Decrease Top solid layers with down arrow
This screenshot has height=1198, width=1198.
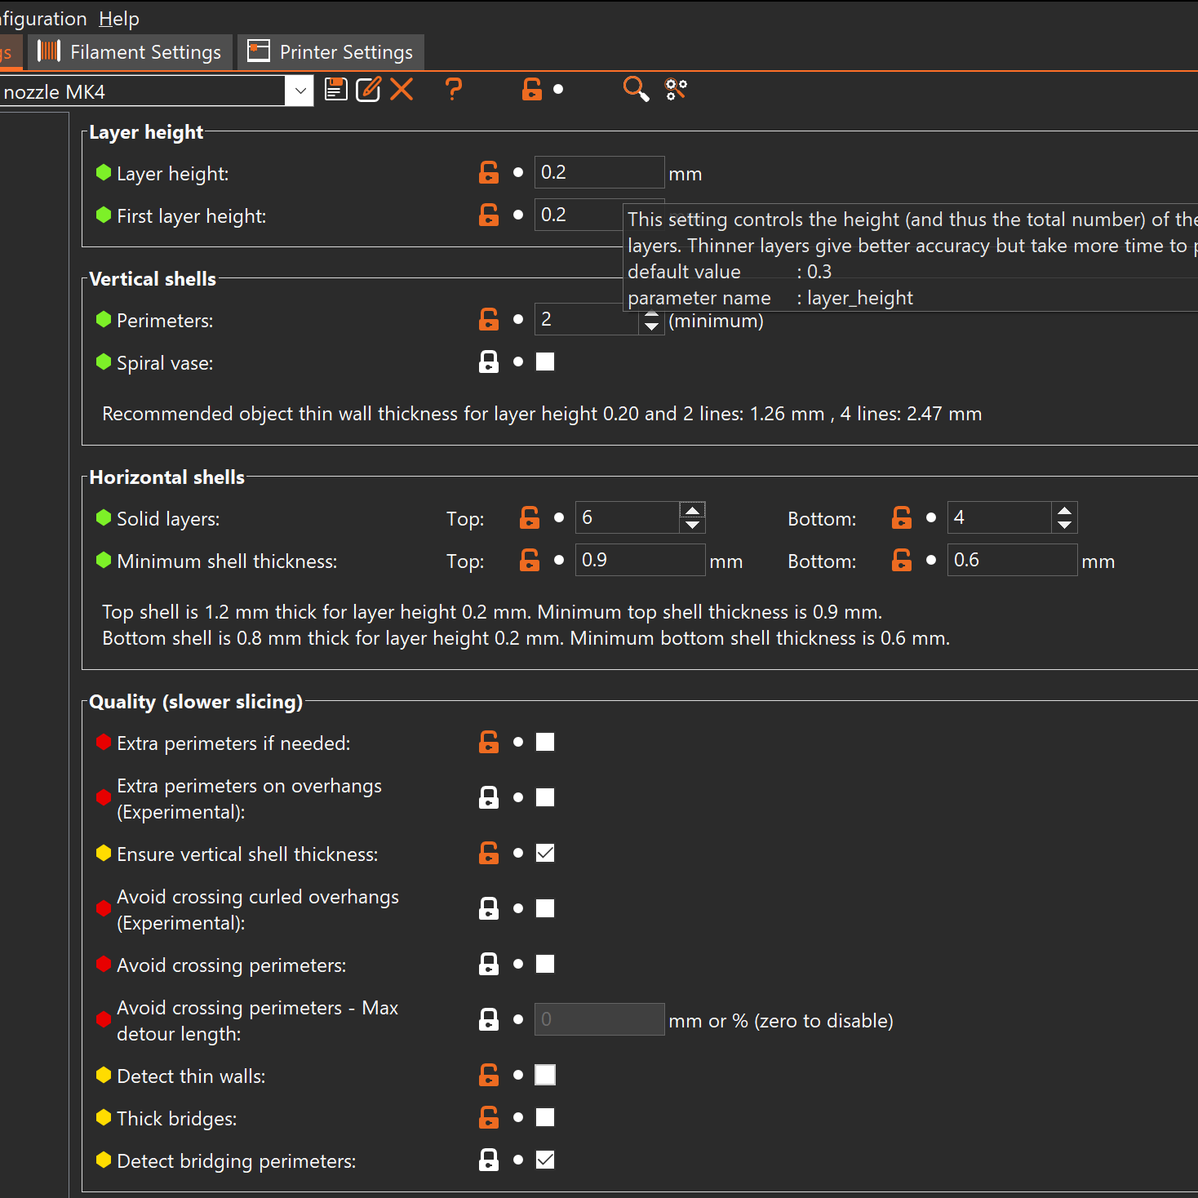[x=692, y=525]
